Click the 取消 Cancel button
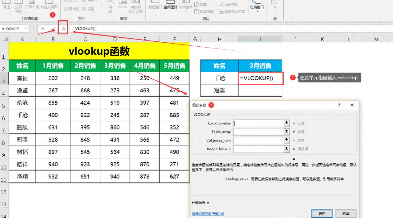 (346, 213)
